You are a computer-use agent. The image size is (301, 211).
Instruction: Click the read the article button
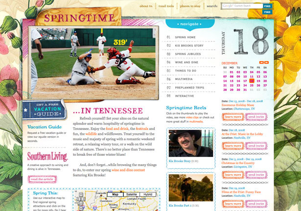pyautogui.click(x=42, y=179)
